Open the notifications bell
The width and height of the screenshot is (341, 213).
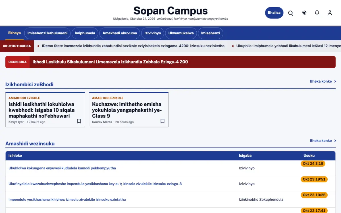pyautogui.click(x=317, y=13)
